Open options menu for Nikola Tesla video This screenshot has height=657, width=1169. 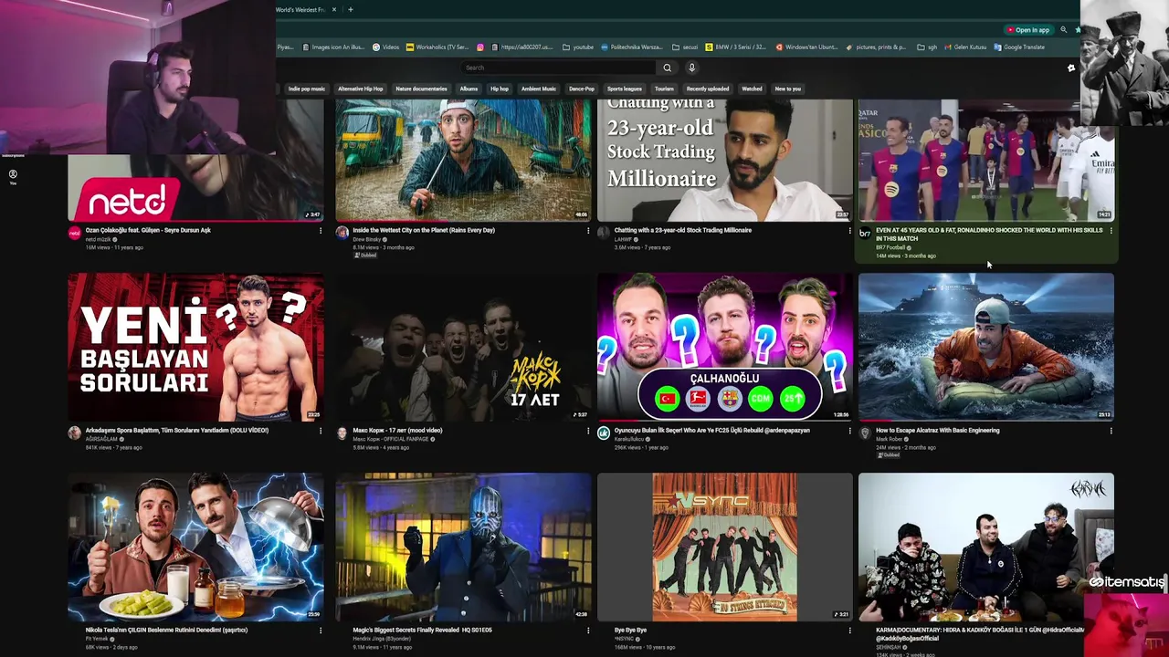tap(321, 631)
